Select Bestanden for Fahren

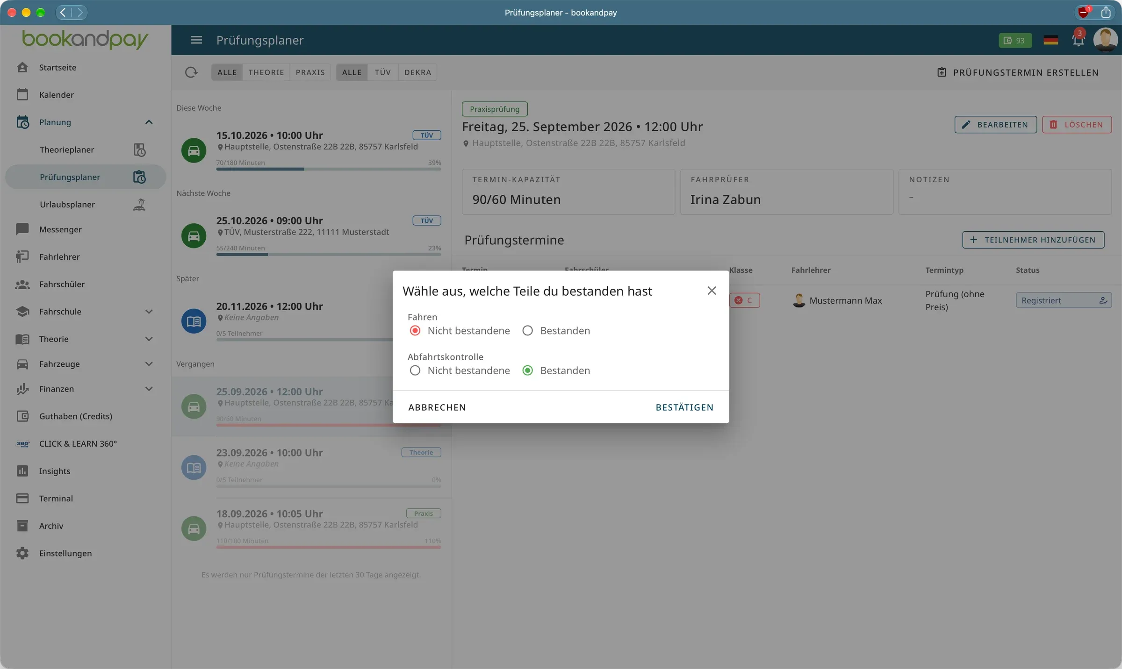527,331
